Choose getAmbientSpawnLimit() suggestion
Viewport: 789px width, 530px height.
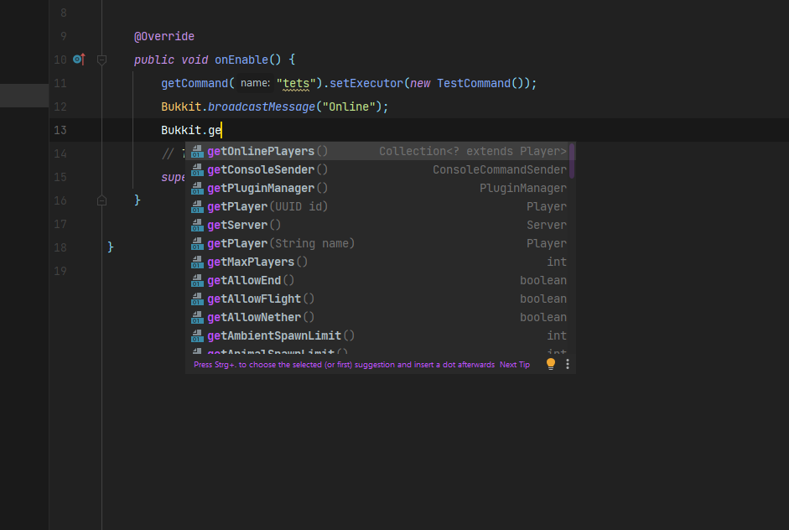click(281, 335)
